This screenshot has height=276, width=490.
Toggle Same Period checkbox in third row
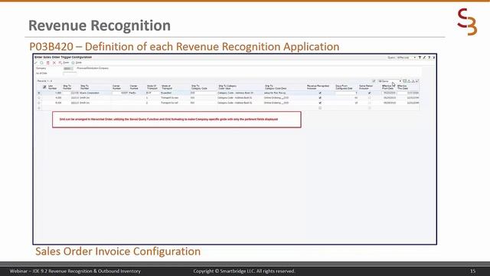click(x=369, y=103)
